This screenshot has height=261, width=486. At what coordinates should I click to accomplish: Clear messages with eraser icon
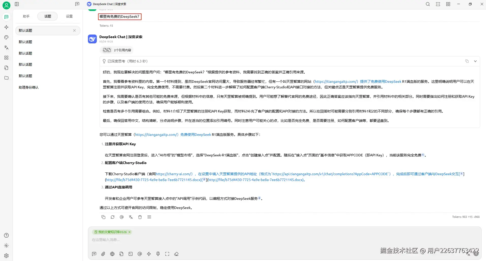point(176,254)
